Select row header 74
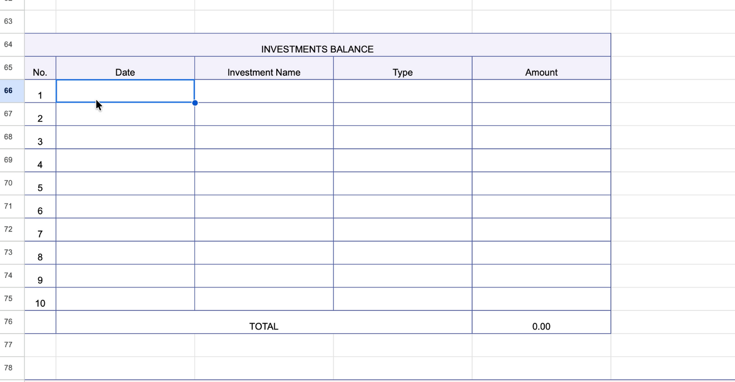Image resolution: width=735 pixels, height=382 pixels. 12,276
